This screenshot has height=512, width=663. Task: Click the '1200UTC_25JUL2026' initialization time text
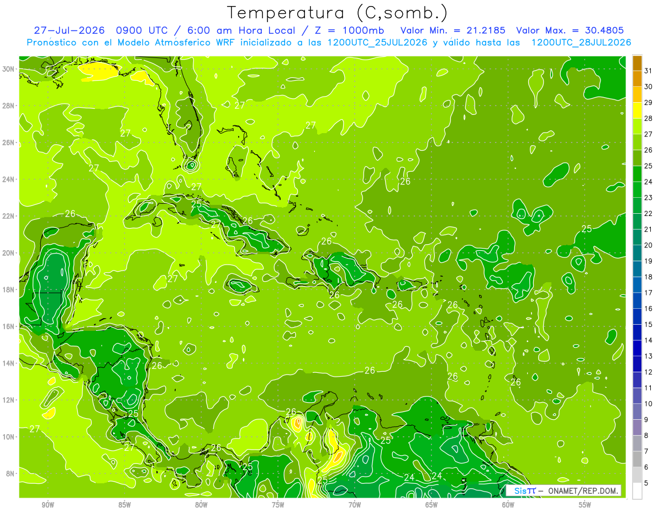377,43
